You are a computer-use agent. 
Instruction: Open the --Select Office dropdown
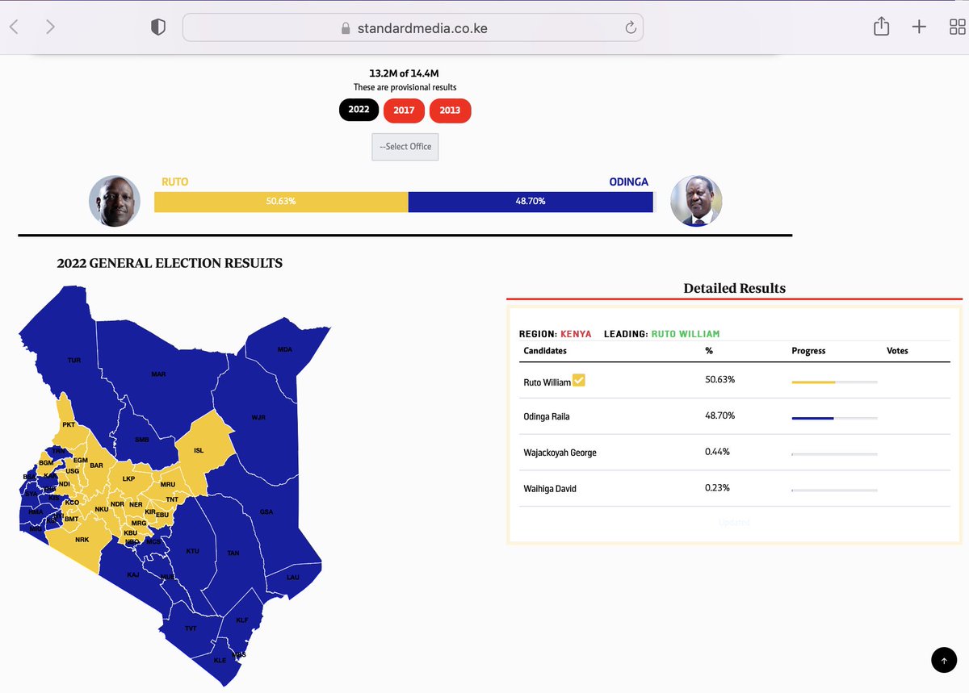click(405, 147)
